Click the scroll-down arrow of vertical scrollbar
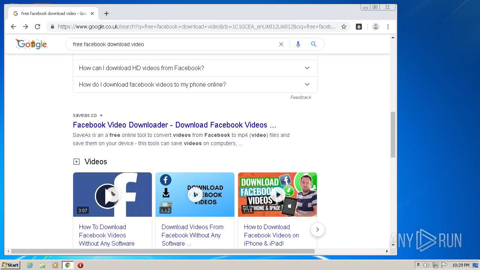Image resolution: width=480 pixels, height=270 pixels. tap(393, 245)
